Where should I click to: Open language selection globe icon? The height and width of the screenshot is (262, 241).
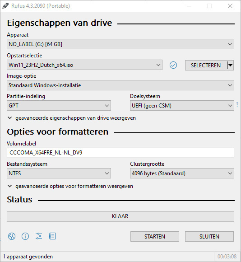(12, 236)
